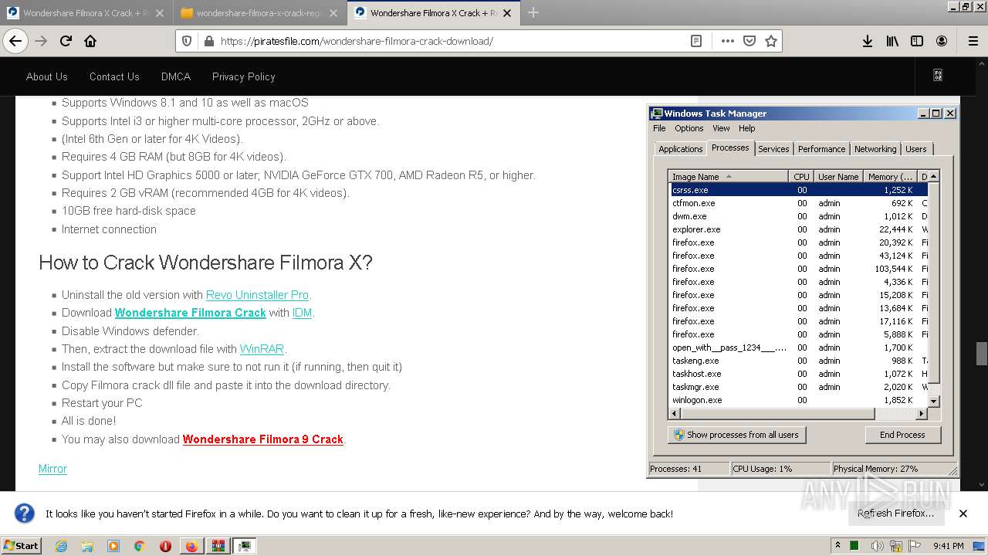The width and height of the screenshot is (988, 556).
Task: Select explorer.exe process row
Action: pyautogui.click(x=798, y=229)
